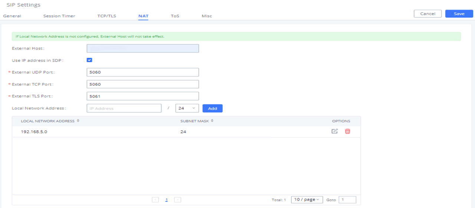
Task: Select the Misc tab
Action: (x=207, y=16)
